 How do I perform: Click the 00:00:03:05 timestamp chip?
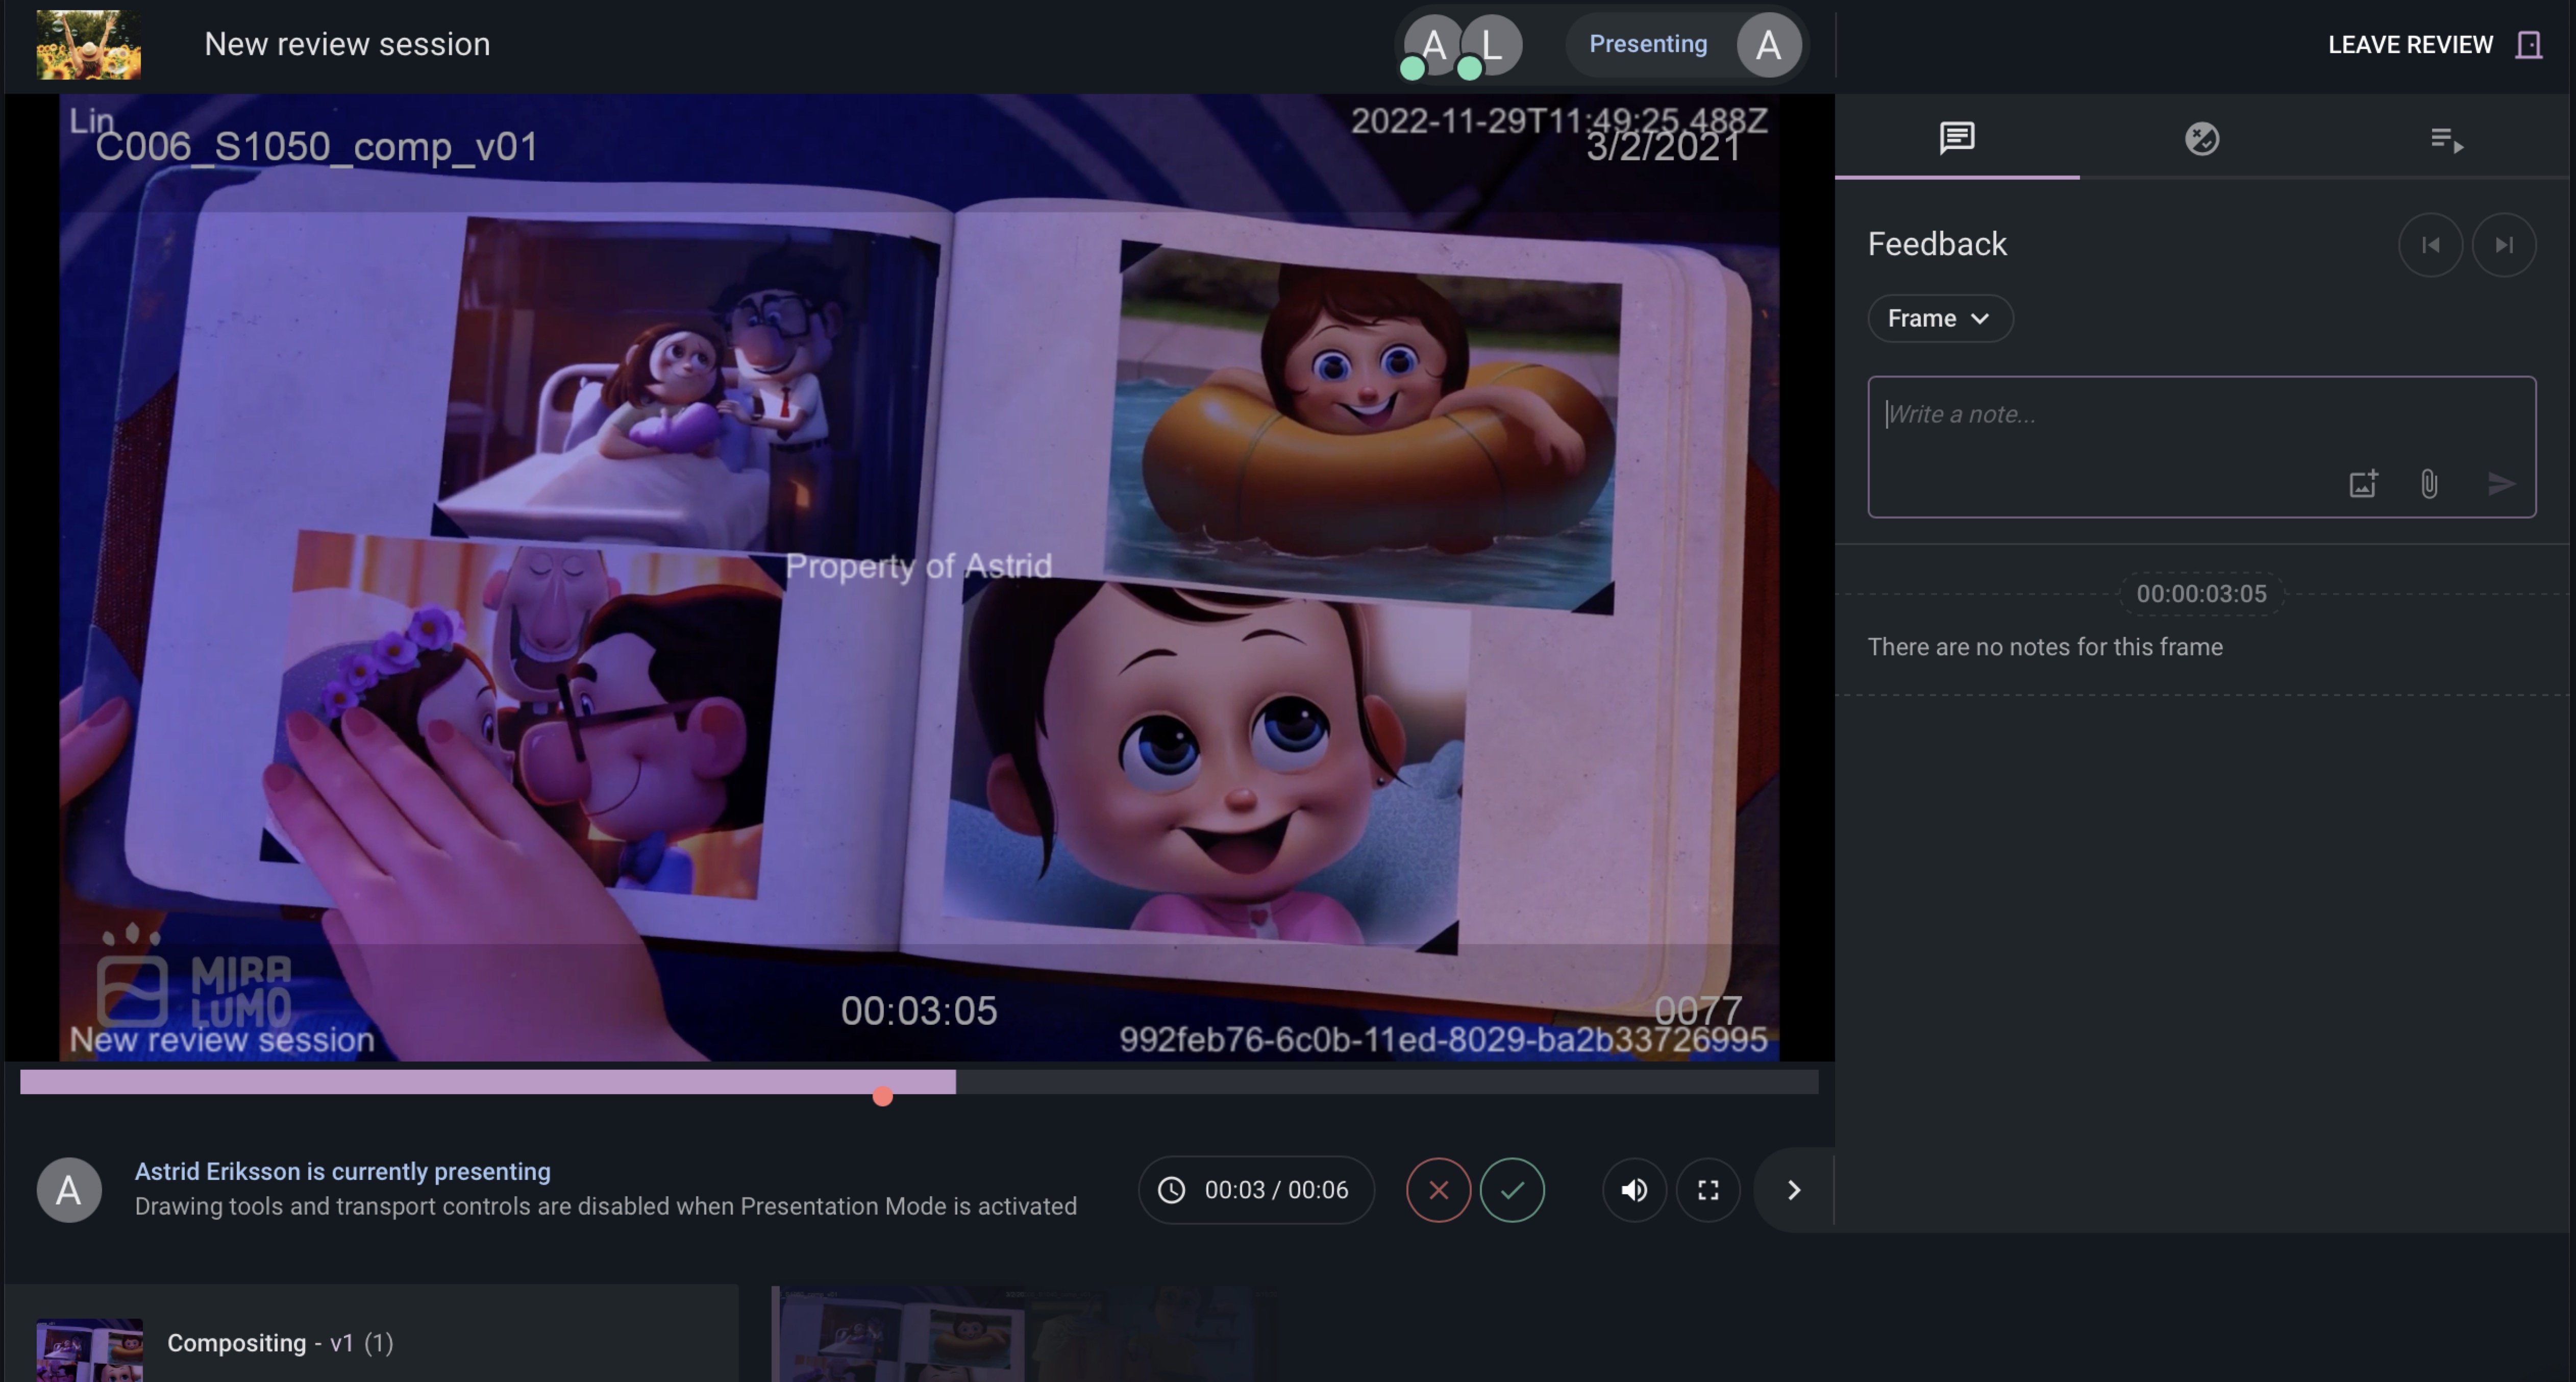[x=2201, y=594]
